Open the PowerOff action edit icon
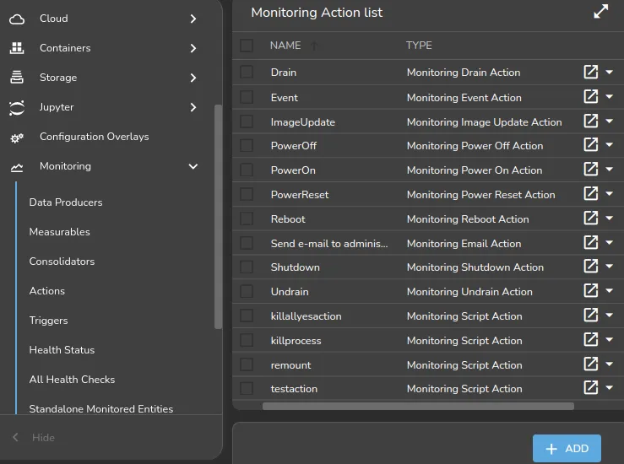Screen dimensions: 624x464 [x=590, y=145]
